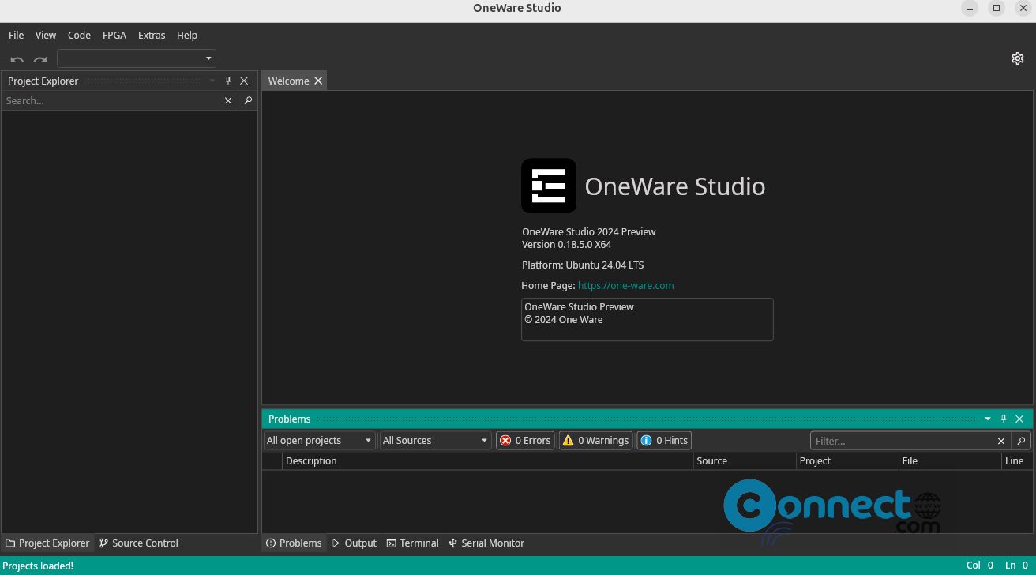Switch to the Problems bottom tab
1036x575 pixels.
coord(294,543)
